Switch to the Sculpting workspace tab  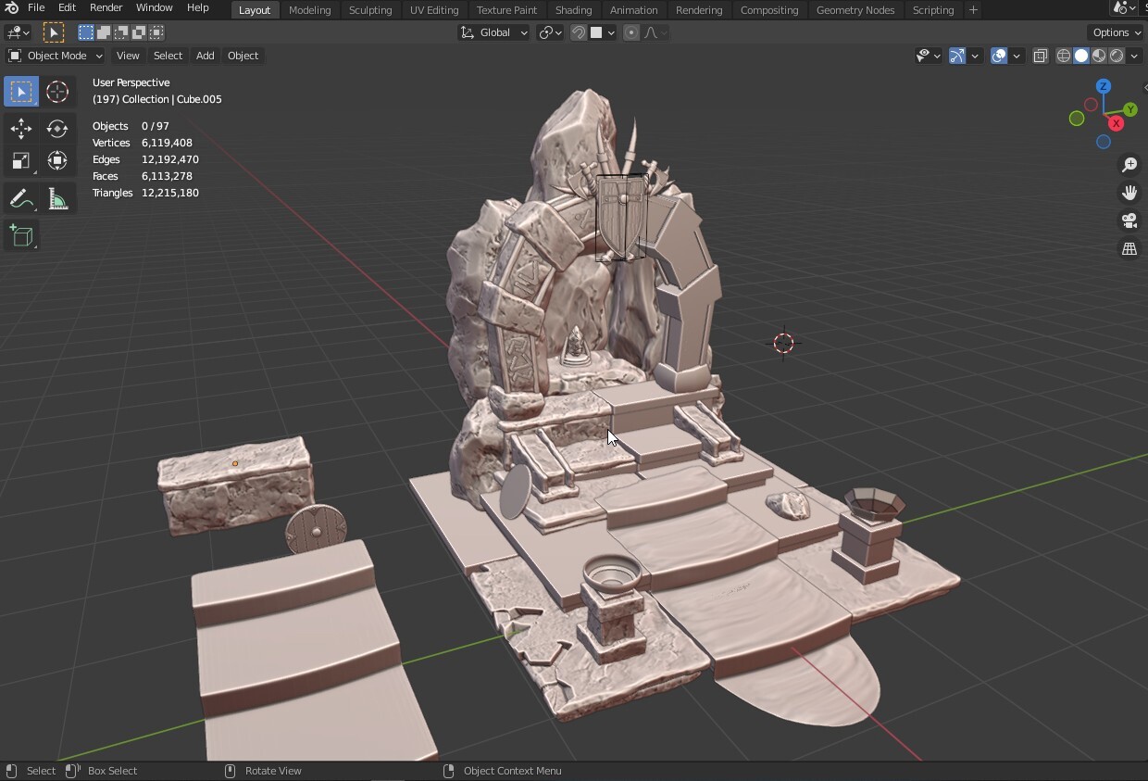coord(370,10)
